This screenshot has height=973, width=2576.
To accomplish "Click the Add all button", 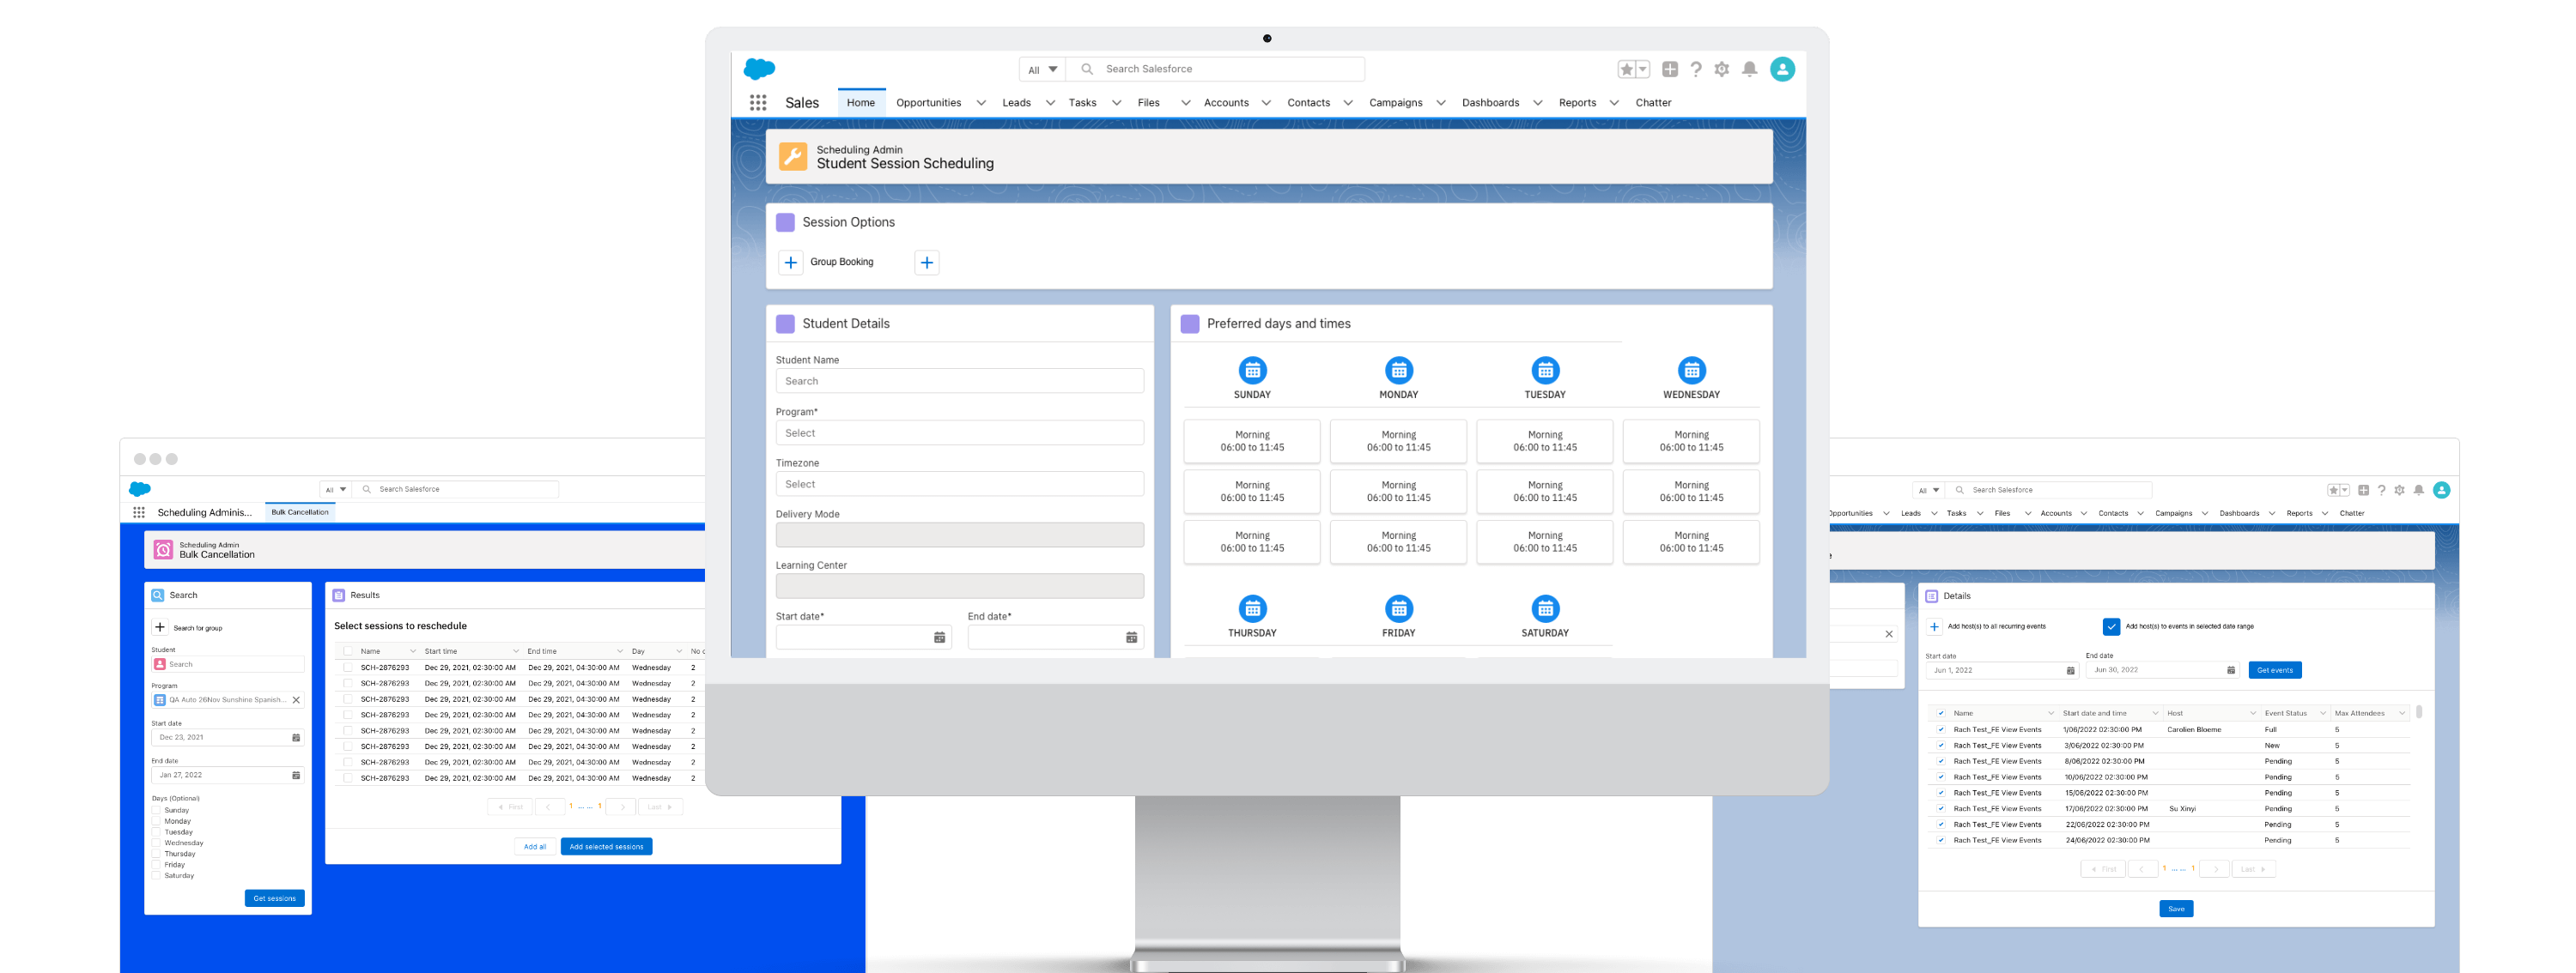I will point(535,846).
